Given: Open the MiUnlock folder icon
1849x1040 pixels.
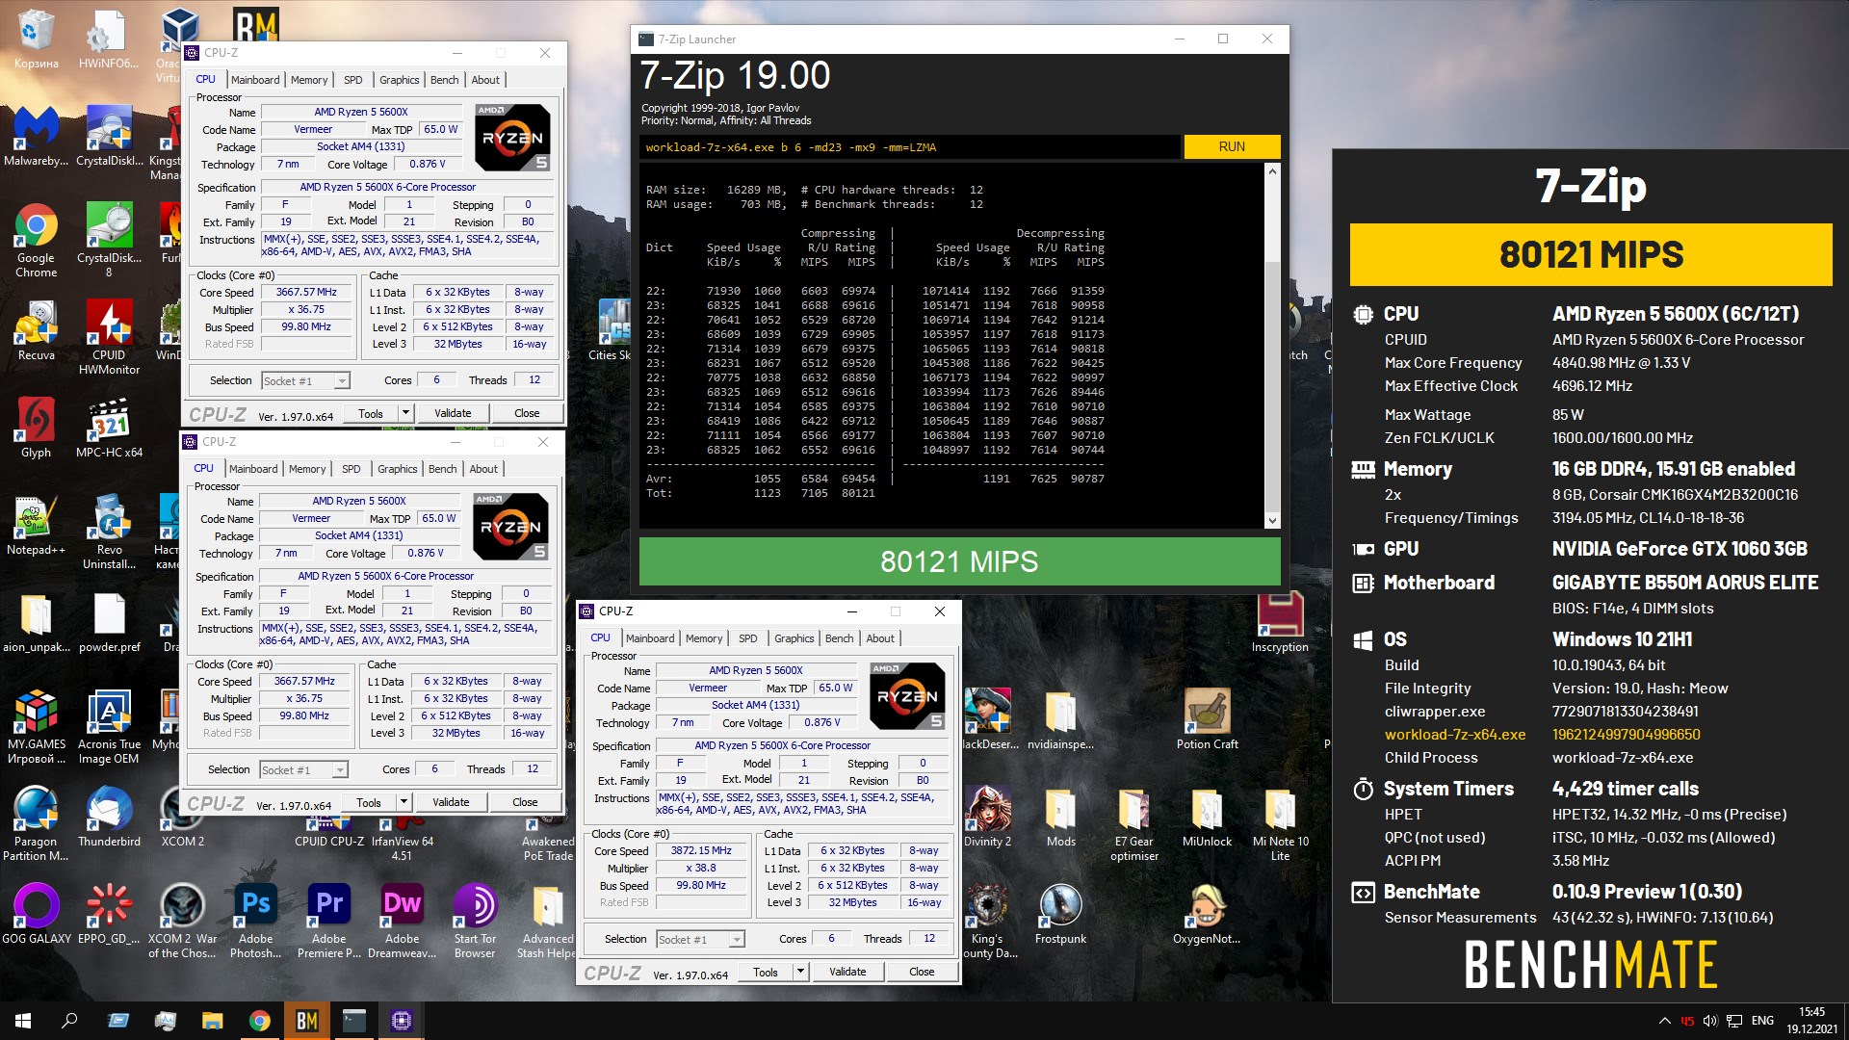Looking at the screenshot, I should (x=1207, y=817).
